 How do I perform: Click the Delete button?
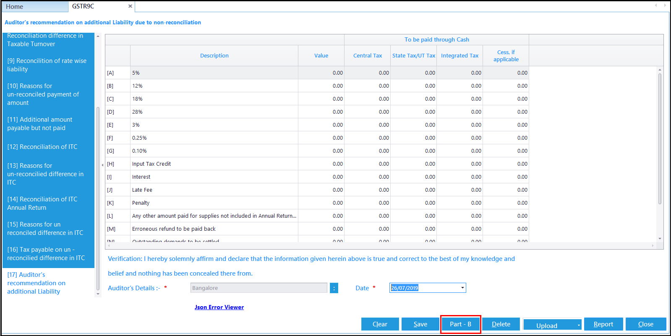tap(501, 324)
